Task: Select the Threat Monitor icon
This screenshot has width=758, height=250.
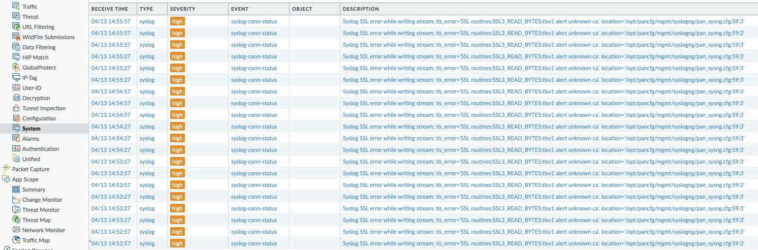Action: pyautogui.click(x=16, y=210)
